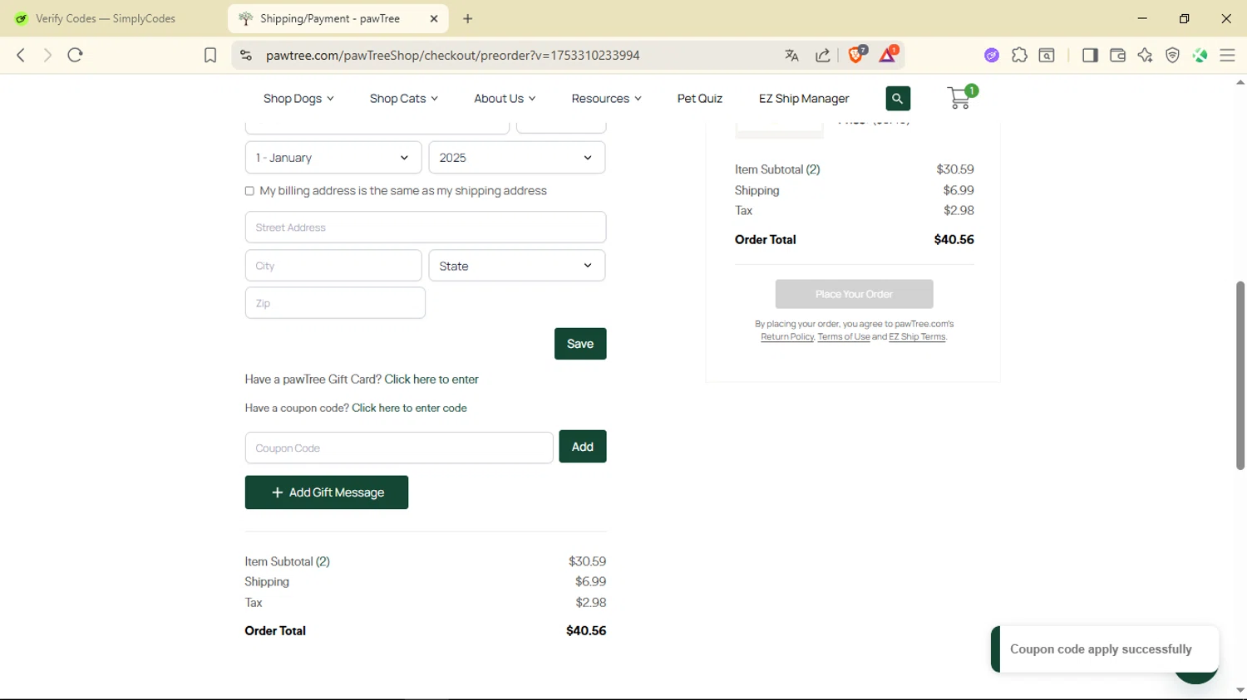1247x700 pixels.
Task: Open the State dropdown
Action: click(517, 266)
